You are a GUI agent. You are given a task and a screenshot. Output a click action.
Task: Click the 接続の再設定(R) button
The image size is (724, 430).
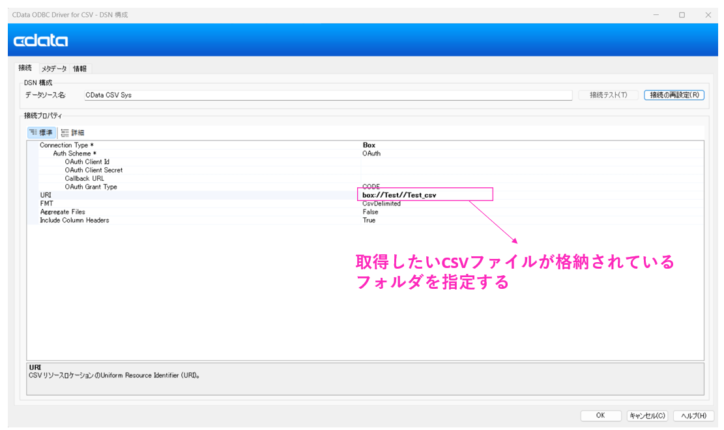pos(674,95)
